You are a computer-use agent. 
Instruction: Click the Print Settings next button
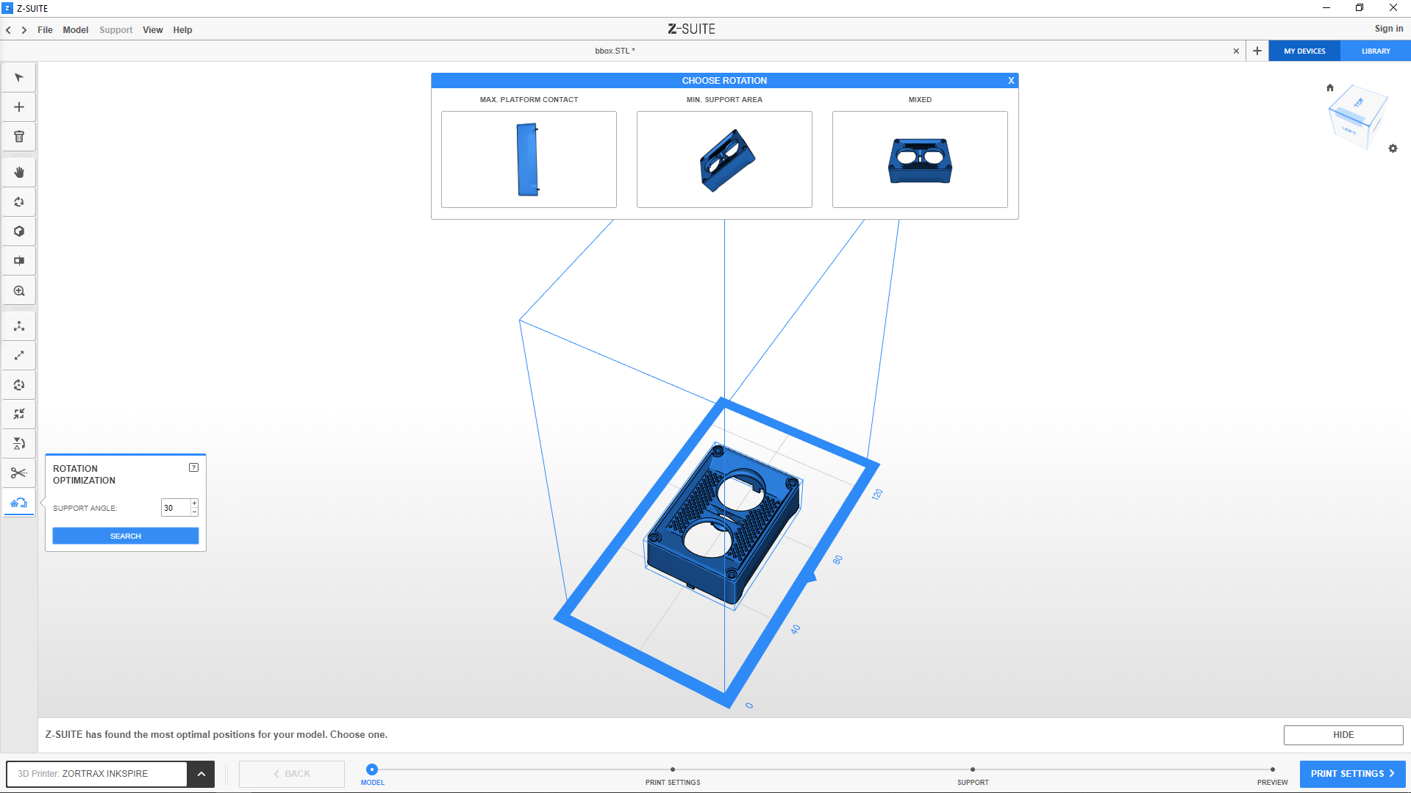pyautogui.click(x=1352, y=774)
